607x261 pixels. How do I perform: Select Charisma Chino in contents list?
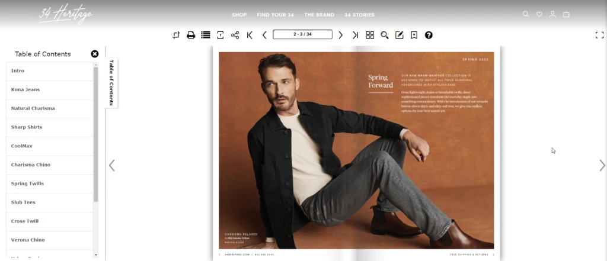[x=50, y=165]
